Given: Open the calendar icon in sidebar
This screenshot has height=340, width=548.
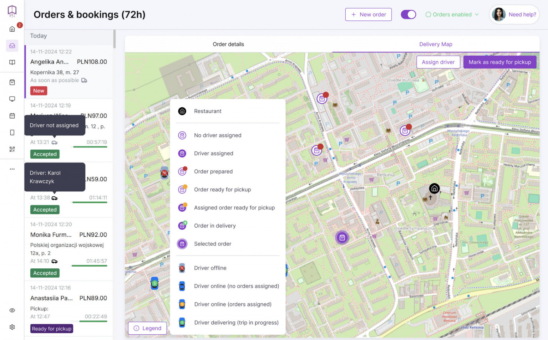Looking at the screenshot, I should click(x=12, y=116).
